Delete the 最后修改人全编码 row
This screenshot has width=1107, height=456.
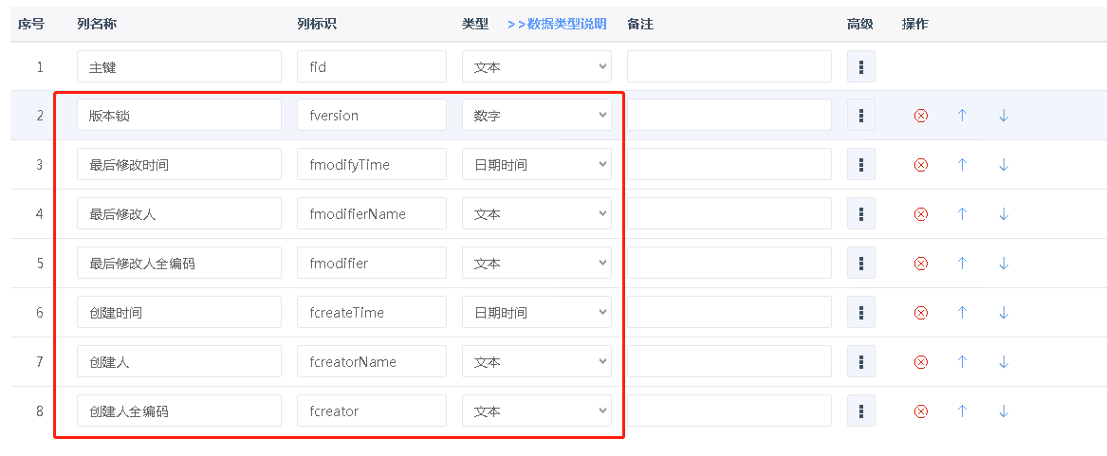point(920,264)
